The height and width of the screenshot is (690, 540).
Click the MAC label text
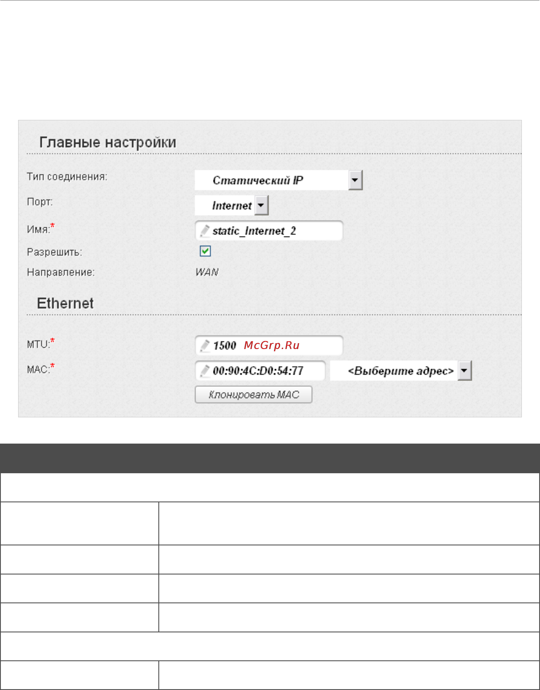pyautogui.click(x=39, y=369)
